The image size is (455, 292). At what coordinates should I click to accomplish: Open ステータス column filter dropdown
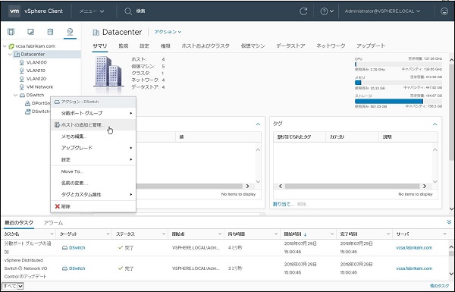[x=164, y=234]
